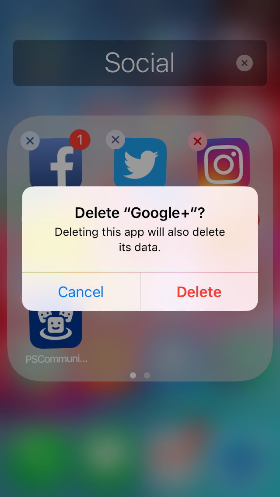Tap the Twitter bird app icon
280x497 pixels.
click(140, 162)
